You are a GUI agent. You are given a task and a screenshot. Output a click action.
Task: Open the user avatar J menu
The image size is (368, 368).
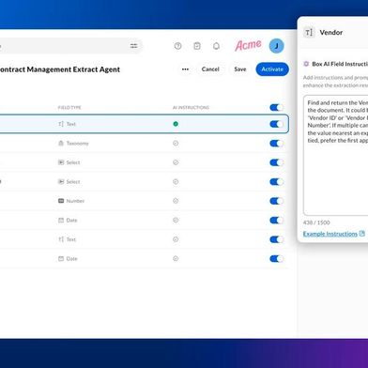[x=276, y=46]
